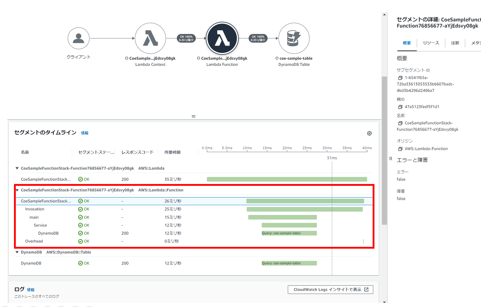Copy the AWS::Lambda::Function origin value
This screenshot has height=307, width=481.
point(400,149)
